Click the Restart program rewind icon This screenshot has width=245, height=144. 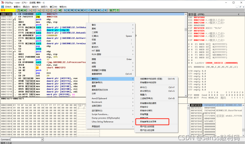point(21,10)
